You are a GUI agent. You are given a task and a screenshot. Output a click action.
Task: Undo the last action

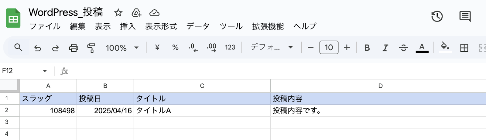tap(37, 48)
